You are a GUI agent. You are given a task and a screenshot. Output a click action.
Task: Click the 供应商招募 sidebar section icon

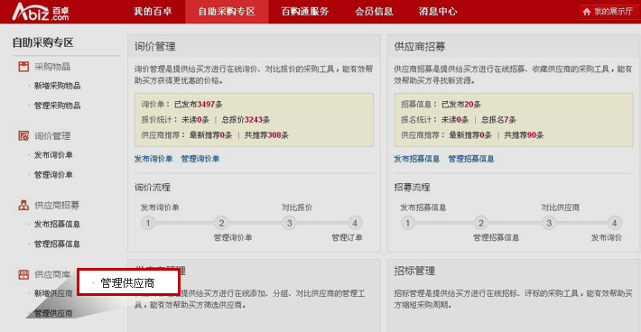(23, 205)
